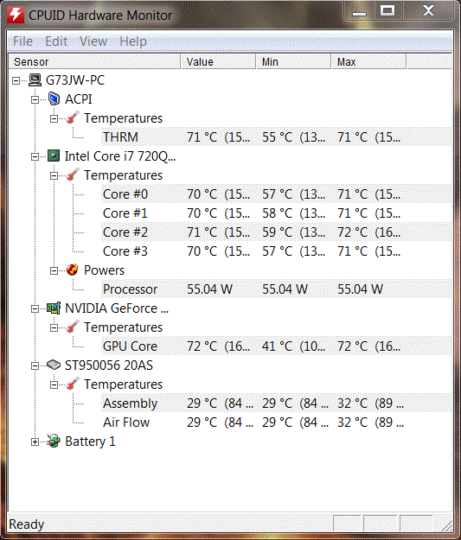Select the Core #3 row
This screenshot has width=461, height=540.
(277, 251)
